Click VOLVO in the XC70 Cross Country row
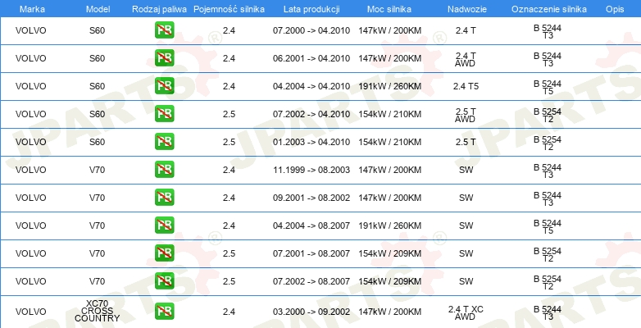This screenshot has width=641, height=328. [x=30, y=312]
